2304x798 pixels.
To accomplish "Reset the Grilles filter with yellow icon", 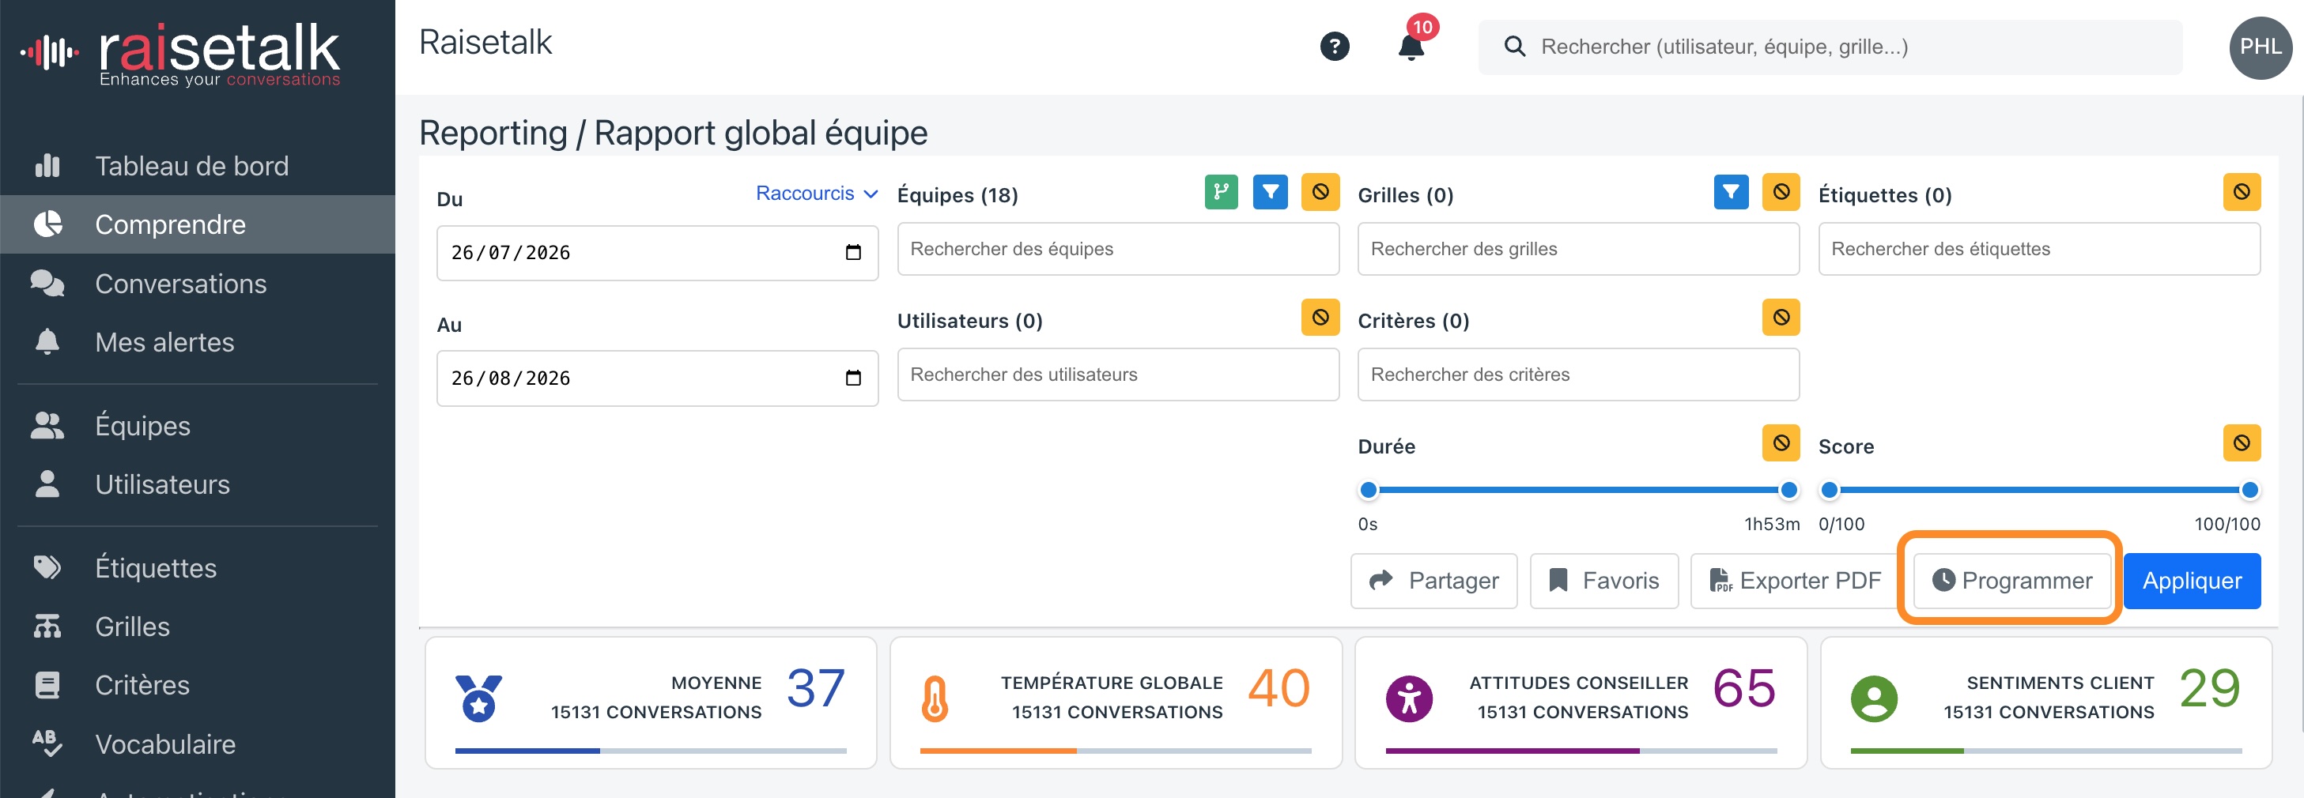I will tap(1781, 192).
